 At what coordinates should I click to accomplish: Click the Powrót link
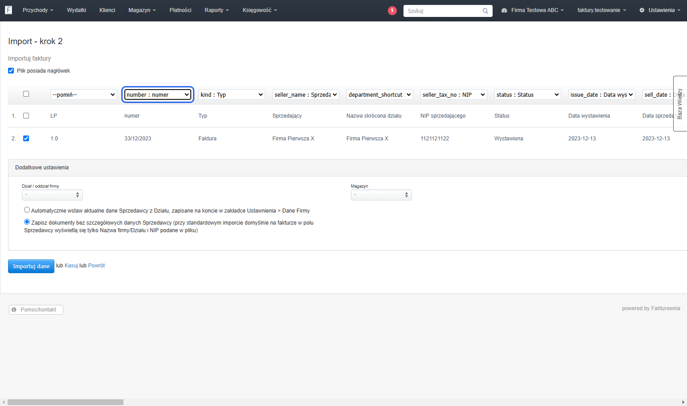coord(97,266)
